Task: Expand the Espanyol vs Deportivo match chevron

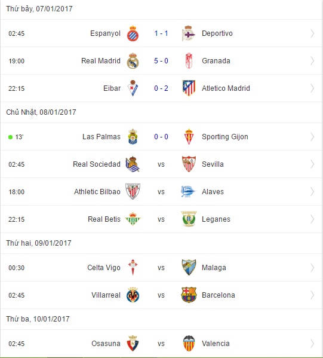Action: [x=312, y=33]
